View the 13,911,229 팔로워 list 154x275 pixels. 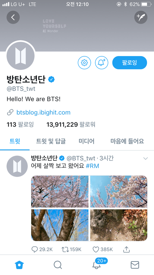71,125
